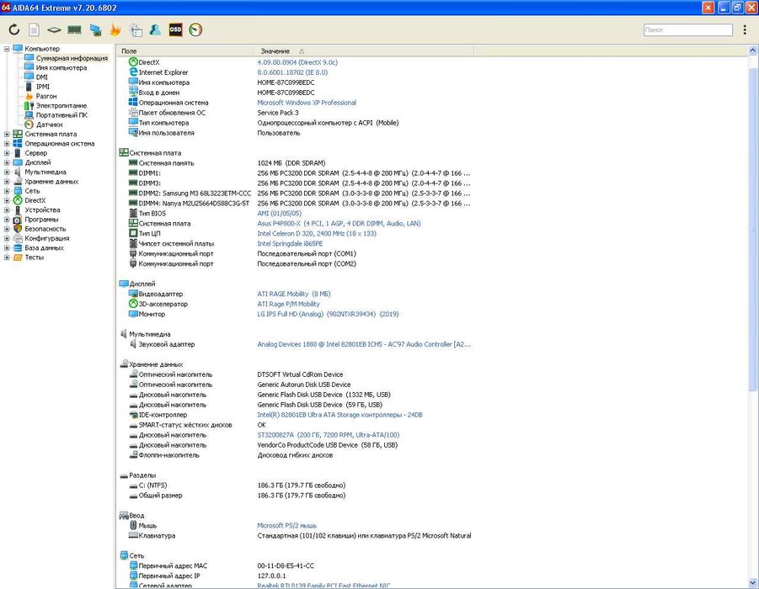Select Портативный ПК in the tree
This screenshot has width=759, height=589.
point(61,115)
